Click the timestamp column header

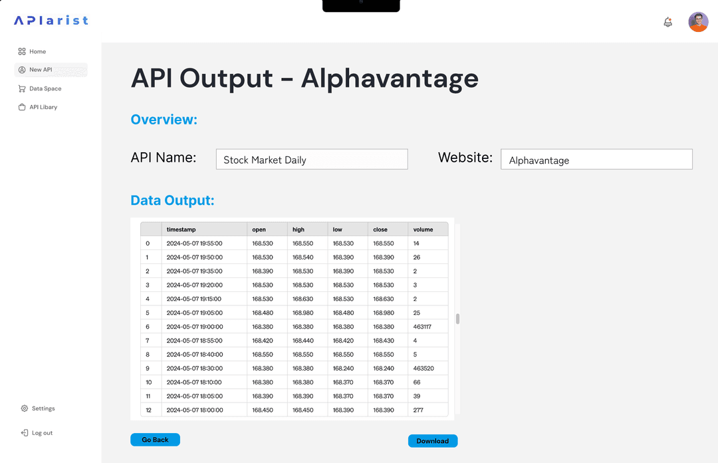tap(204, 230)
